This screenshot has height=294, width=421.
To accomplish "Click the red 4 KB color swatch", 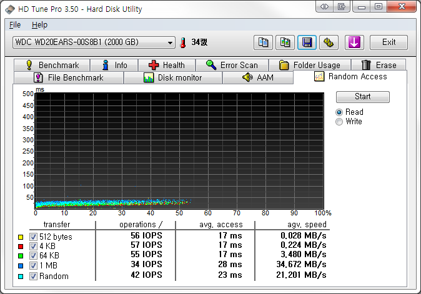I will point(21,247).
